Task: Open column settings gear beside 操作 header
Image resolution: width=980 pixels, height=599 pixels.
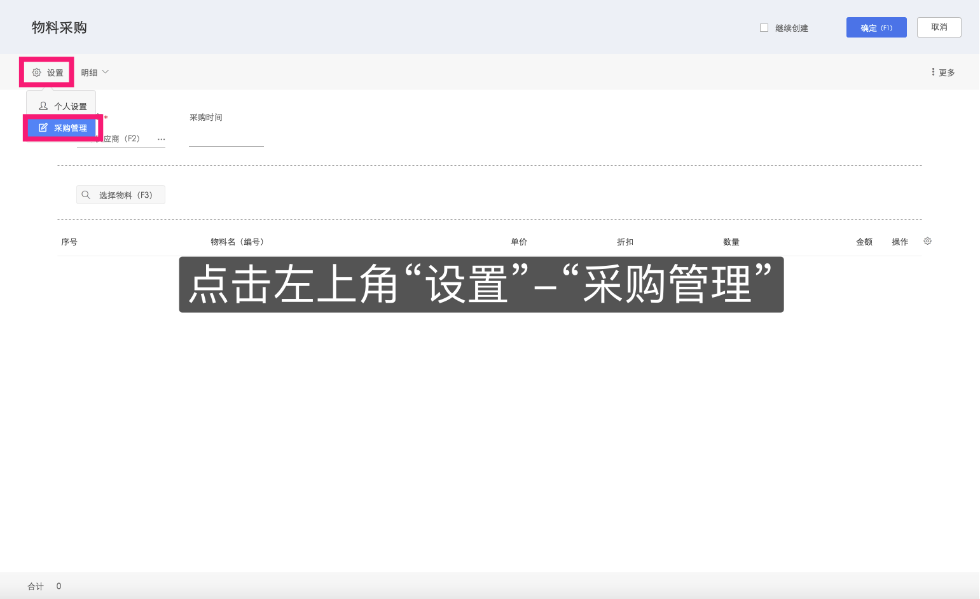Action: coord(927,241)
